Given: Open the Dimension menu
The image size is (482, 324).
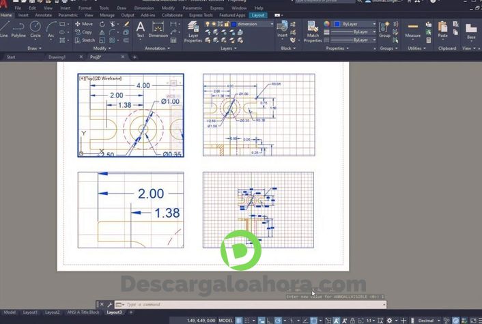Looking at the screenshot, I should [x=144, y=8].
